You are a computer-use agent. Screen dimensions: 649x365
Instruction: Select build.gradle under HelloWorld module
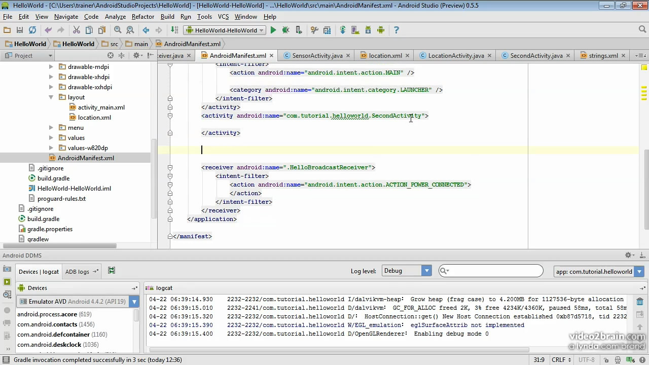pos(53,178)
